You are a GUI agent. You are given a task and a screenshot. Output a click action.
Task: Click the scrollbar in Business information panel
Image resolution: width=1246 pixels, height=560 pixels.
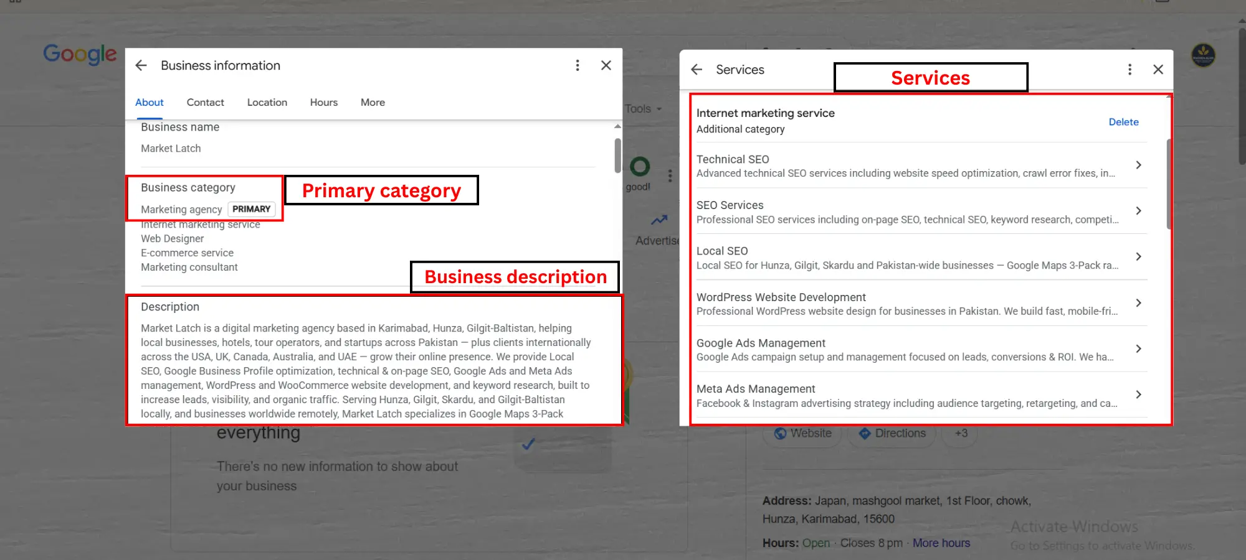(x=617, y=156)
